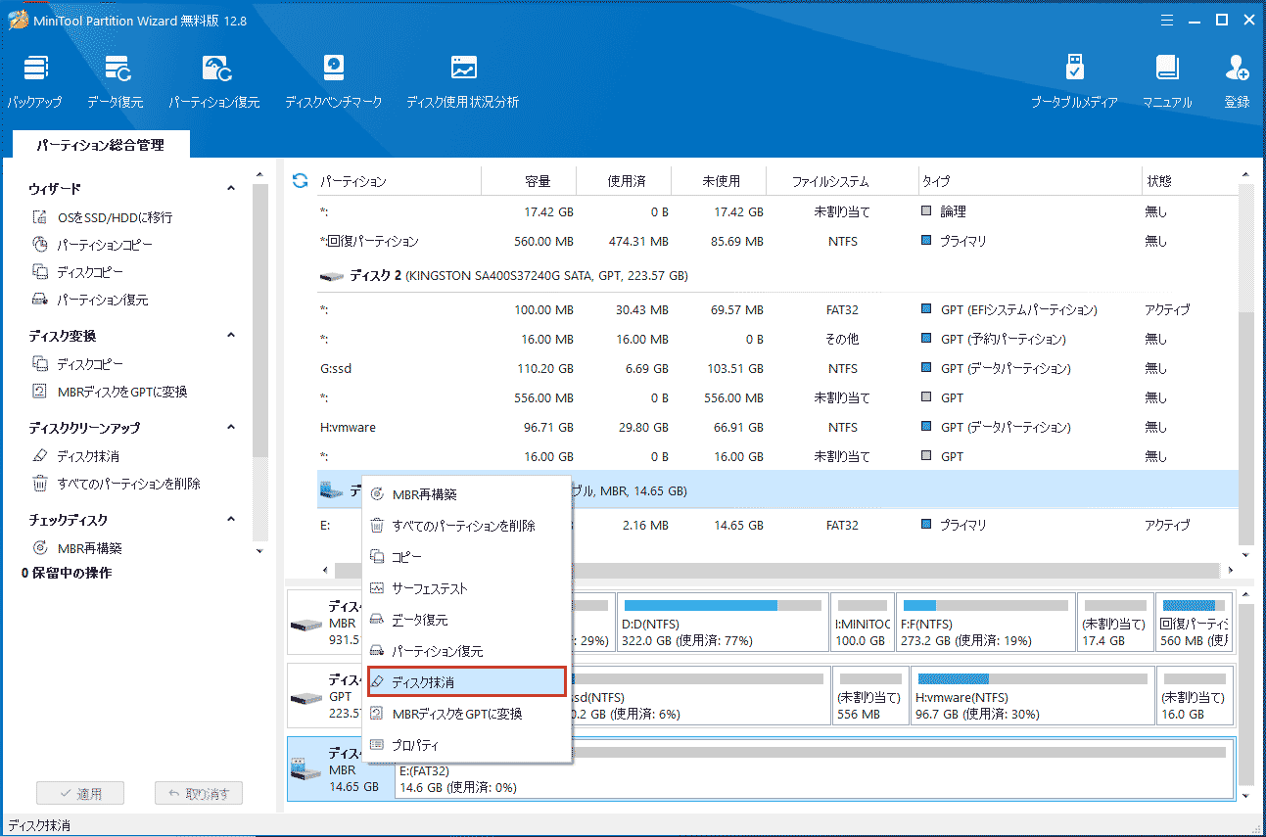Image resolution: width=1266 pixels, height=837 pixels.
Task: Open the hamburger menu in title bar
Action: [x=1166, y=20]
